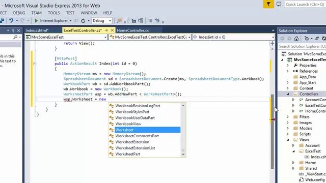Open the feedback speech bubble icon
The image size is (326, 183).
(279, 4)
